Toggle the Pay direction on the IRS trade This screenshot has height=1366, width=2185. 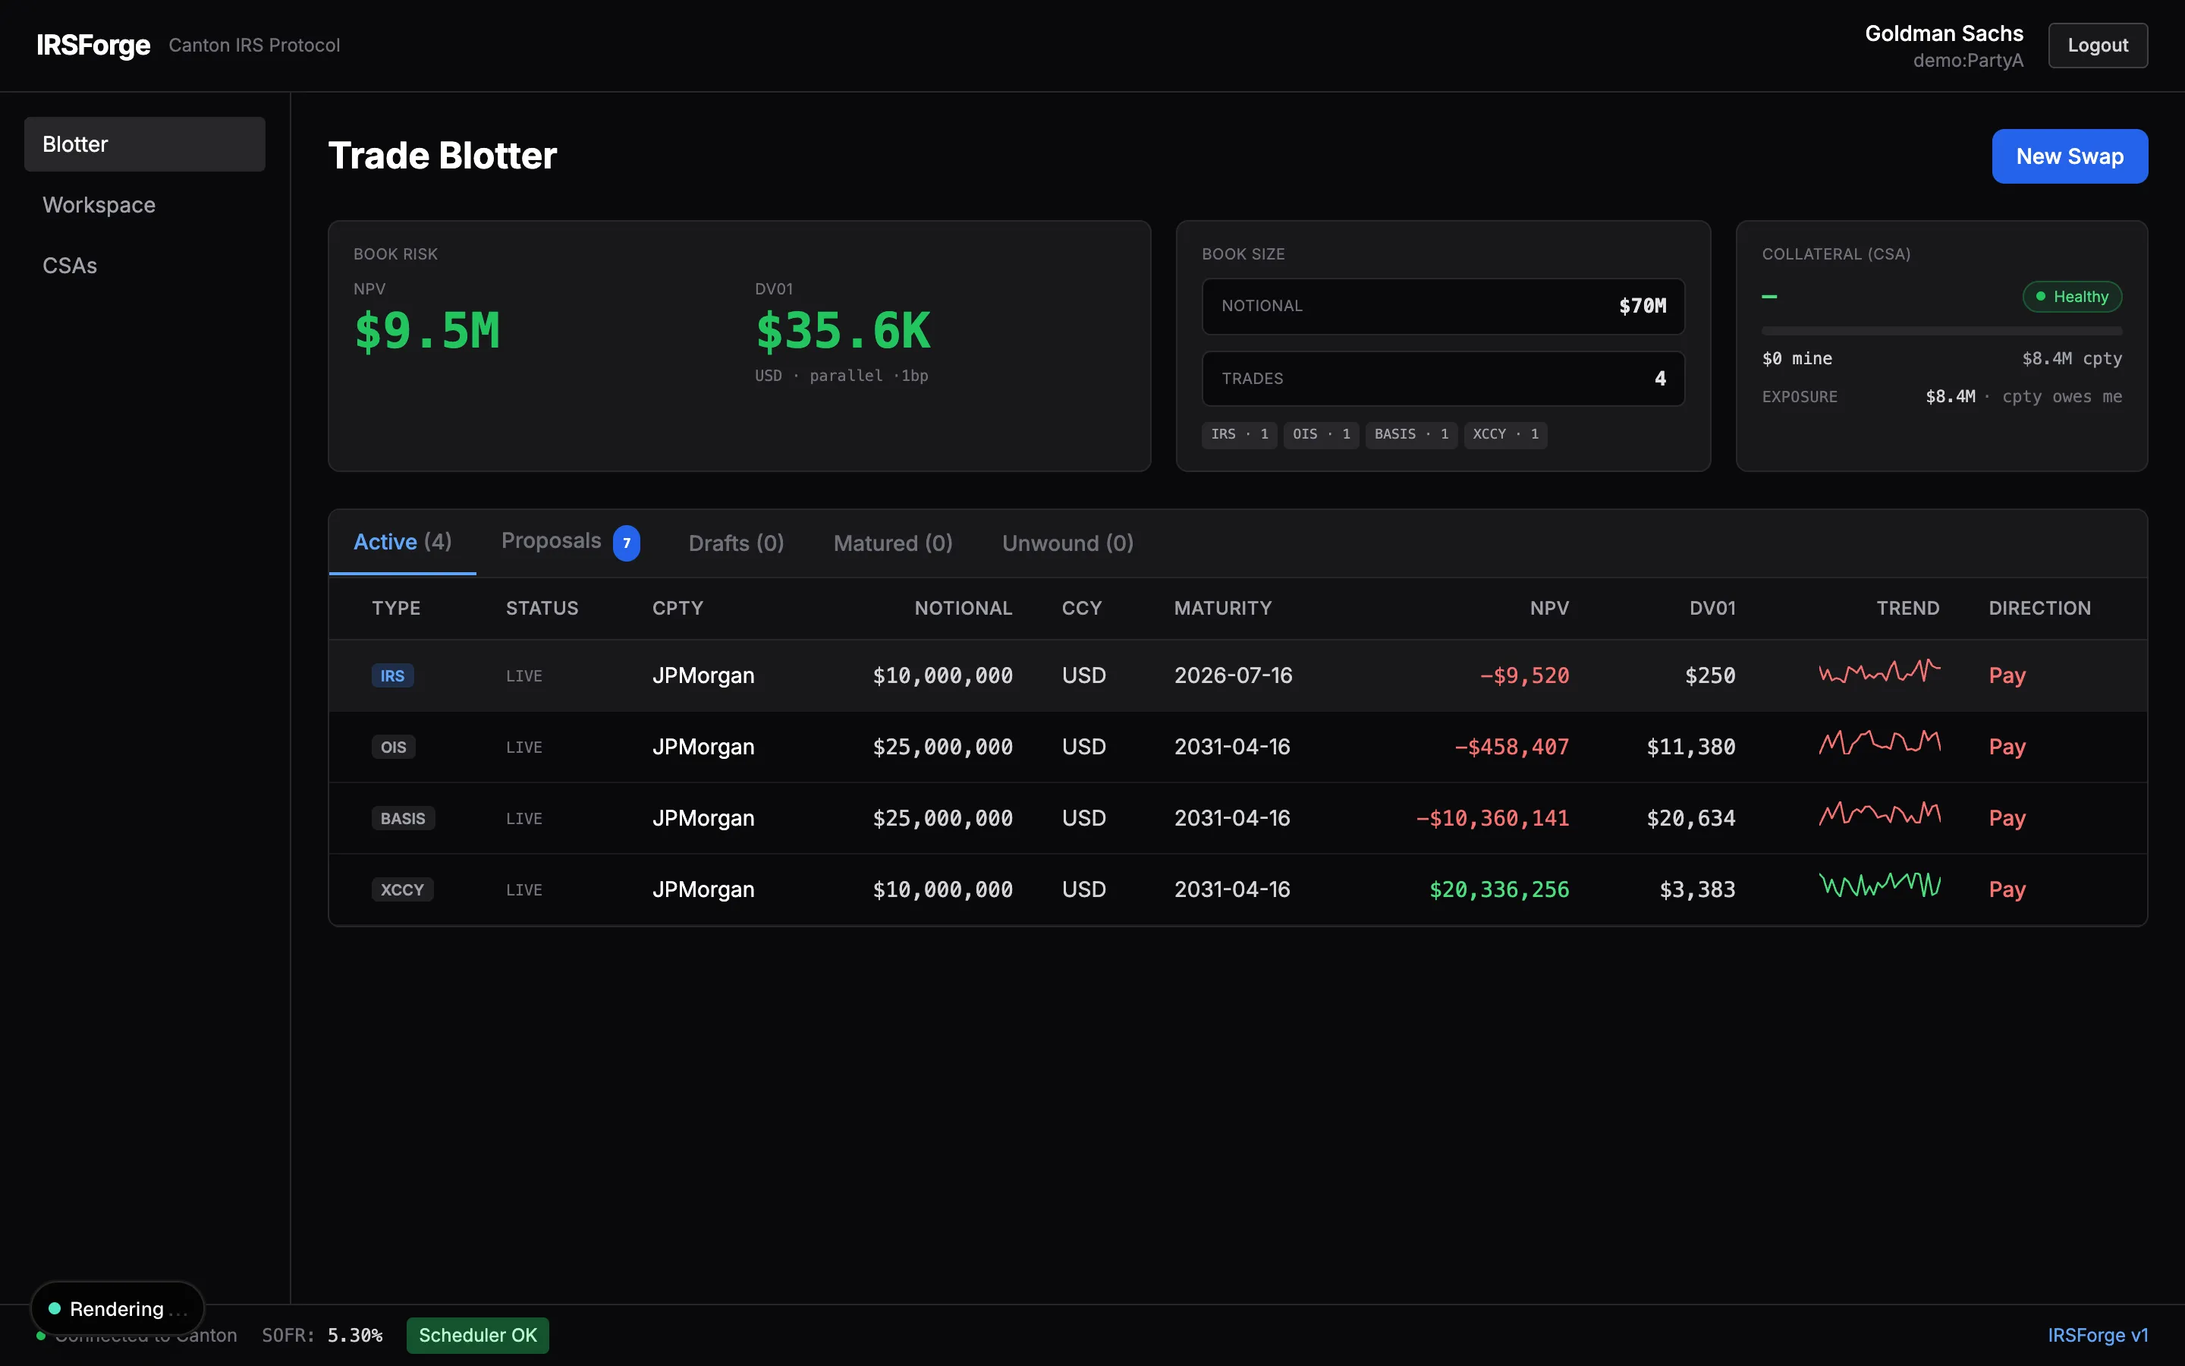pyautogui.click(x=2006, y=675)
